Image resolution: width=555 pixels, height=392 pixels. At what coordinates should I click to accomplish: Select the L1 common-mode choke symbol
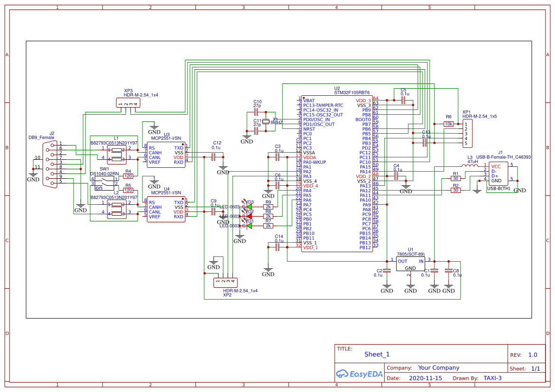tap(116, 155)
